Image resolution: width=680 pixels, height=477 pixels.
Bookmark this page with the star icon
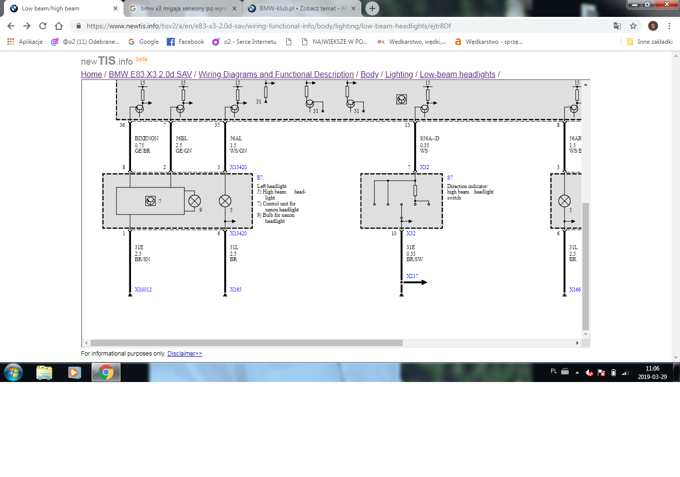633,26
